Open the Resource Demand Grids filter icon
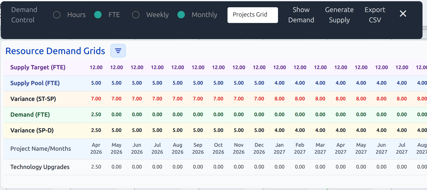The width and height of the screenshot is (427, 190). (x=118, y=51)
